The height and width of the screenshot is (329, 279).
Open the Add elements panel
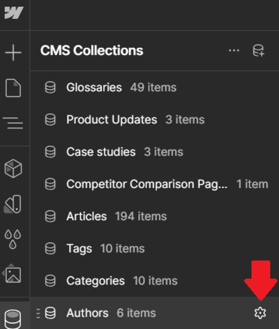[x=13, y=52]
